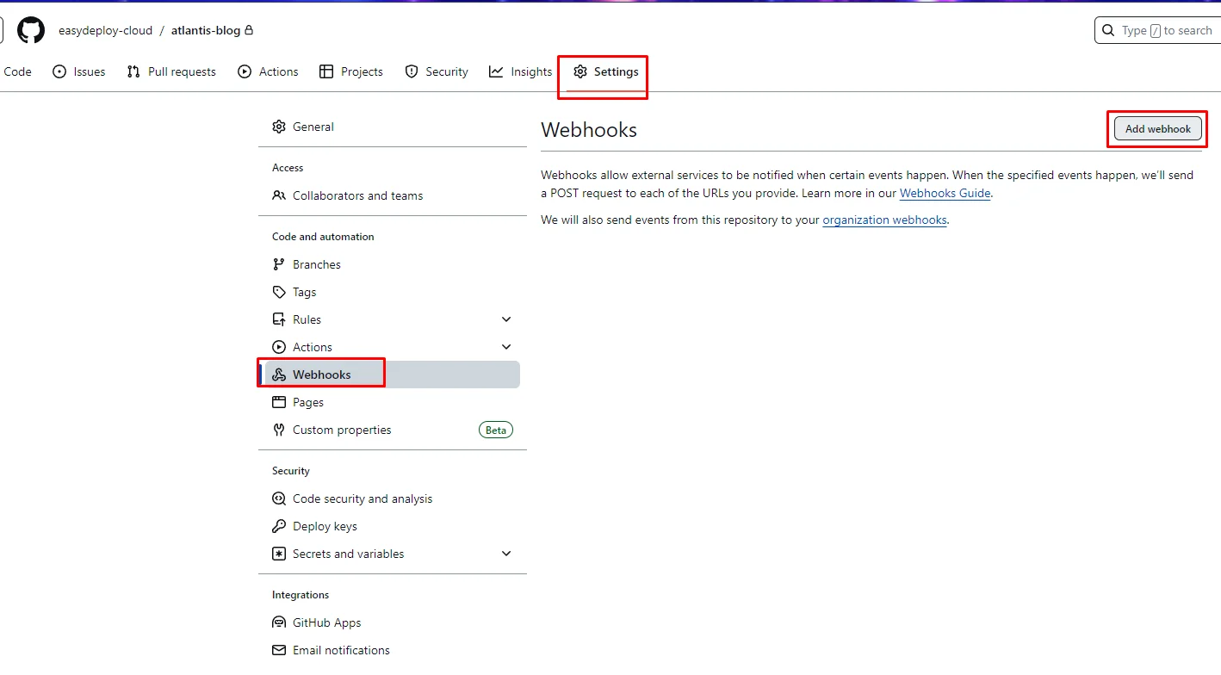Screen dimensions: 1221x675
Task: Select the Security tab
Action: [x=437, y=71]
